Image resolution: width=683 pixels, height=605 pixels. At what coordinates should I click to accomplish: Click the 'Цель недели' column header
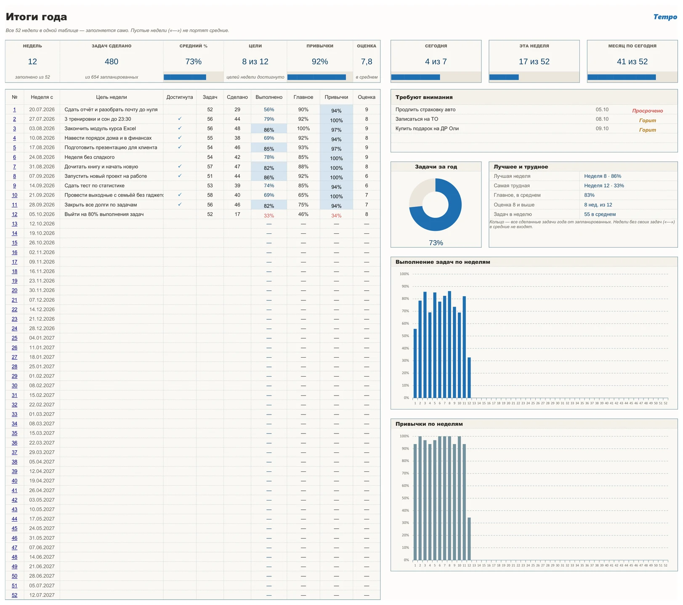click(x=111, y=97)
